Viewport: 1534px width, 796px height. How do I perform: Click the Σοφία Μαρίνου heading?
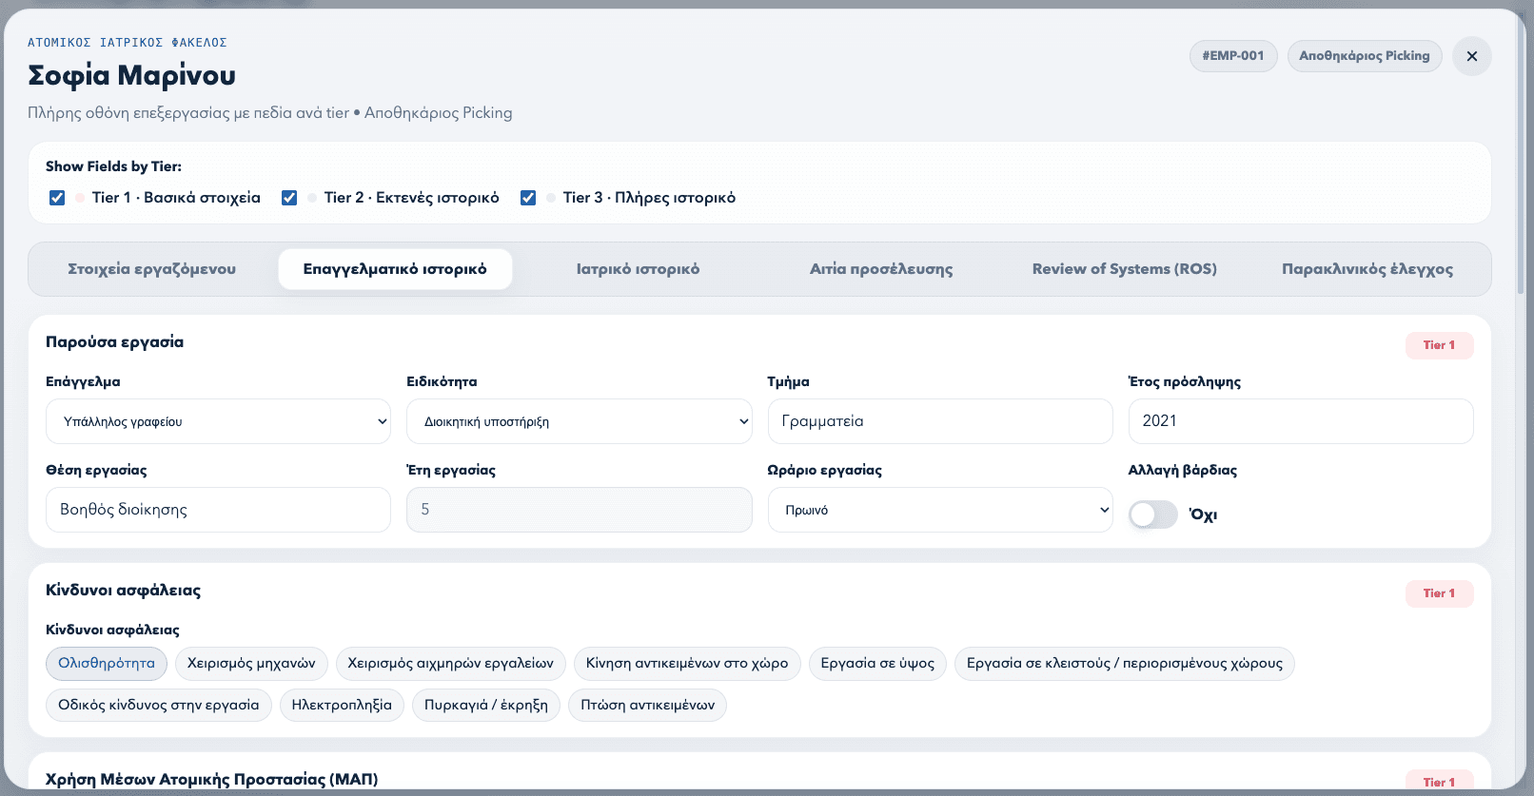(131, 75)
